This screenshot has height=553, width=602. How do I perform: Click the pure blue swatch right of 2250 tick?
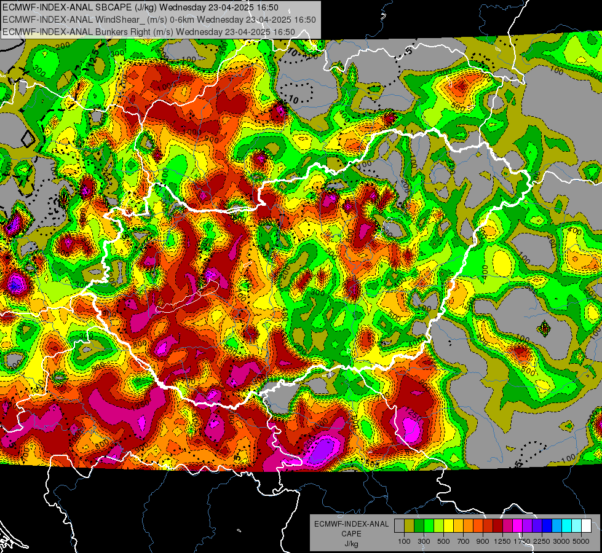(547, 525)
